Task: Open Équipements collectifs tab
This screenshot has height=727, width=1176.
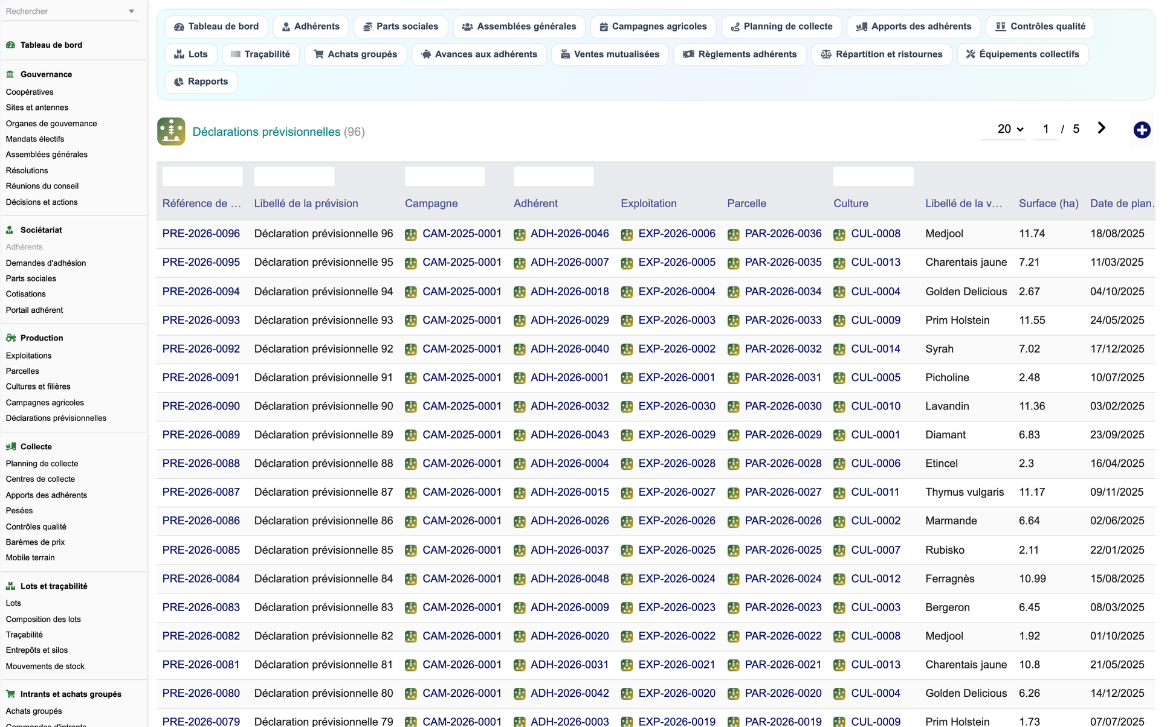Action: (x=1023, y=54)
